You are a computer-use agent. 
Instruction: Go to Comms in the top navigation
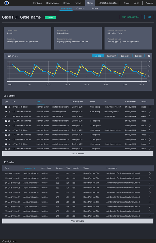[x=67, y=3]
